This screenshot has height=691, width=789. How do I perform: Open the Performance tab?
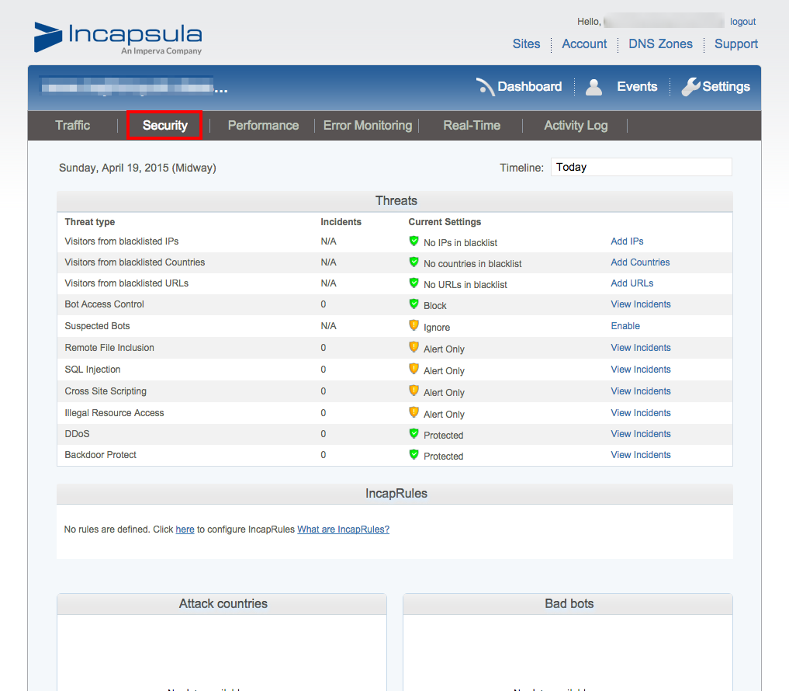[x=263, y=125]
